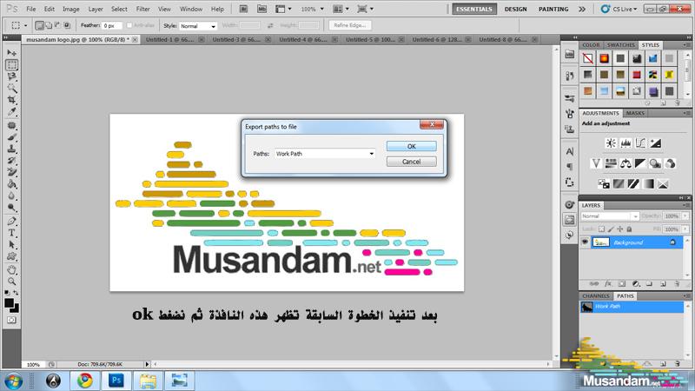Open Chrome from the taskbar
Viewport: 695px width, 391px height.
click(84, 381)
